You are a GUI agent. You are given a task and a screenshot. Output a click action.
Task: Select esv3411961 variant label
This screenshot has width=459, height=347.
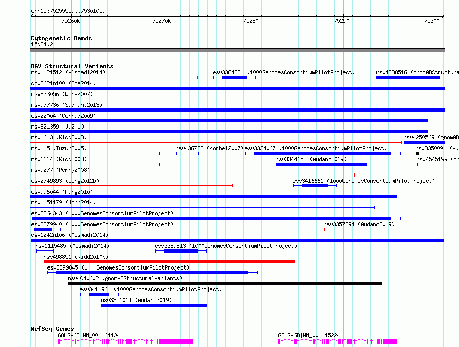(151, 289)
